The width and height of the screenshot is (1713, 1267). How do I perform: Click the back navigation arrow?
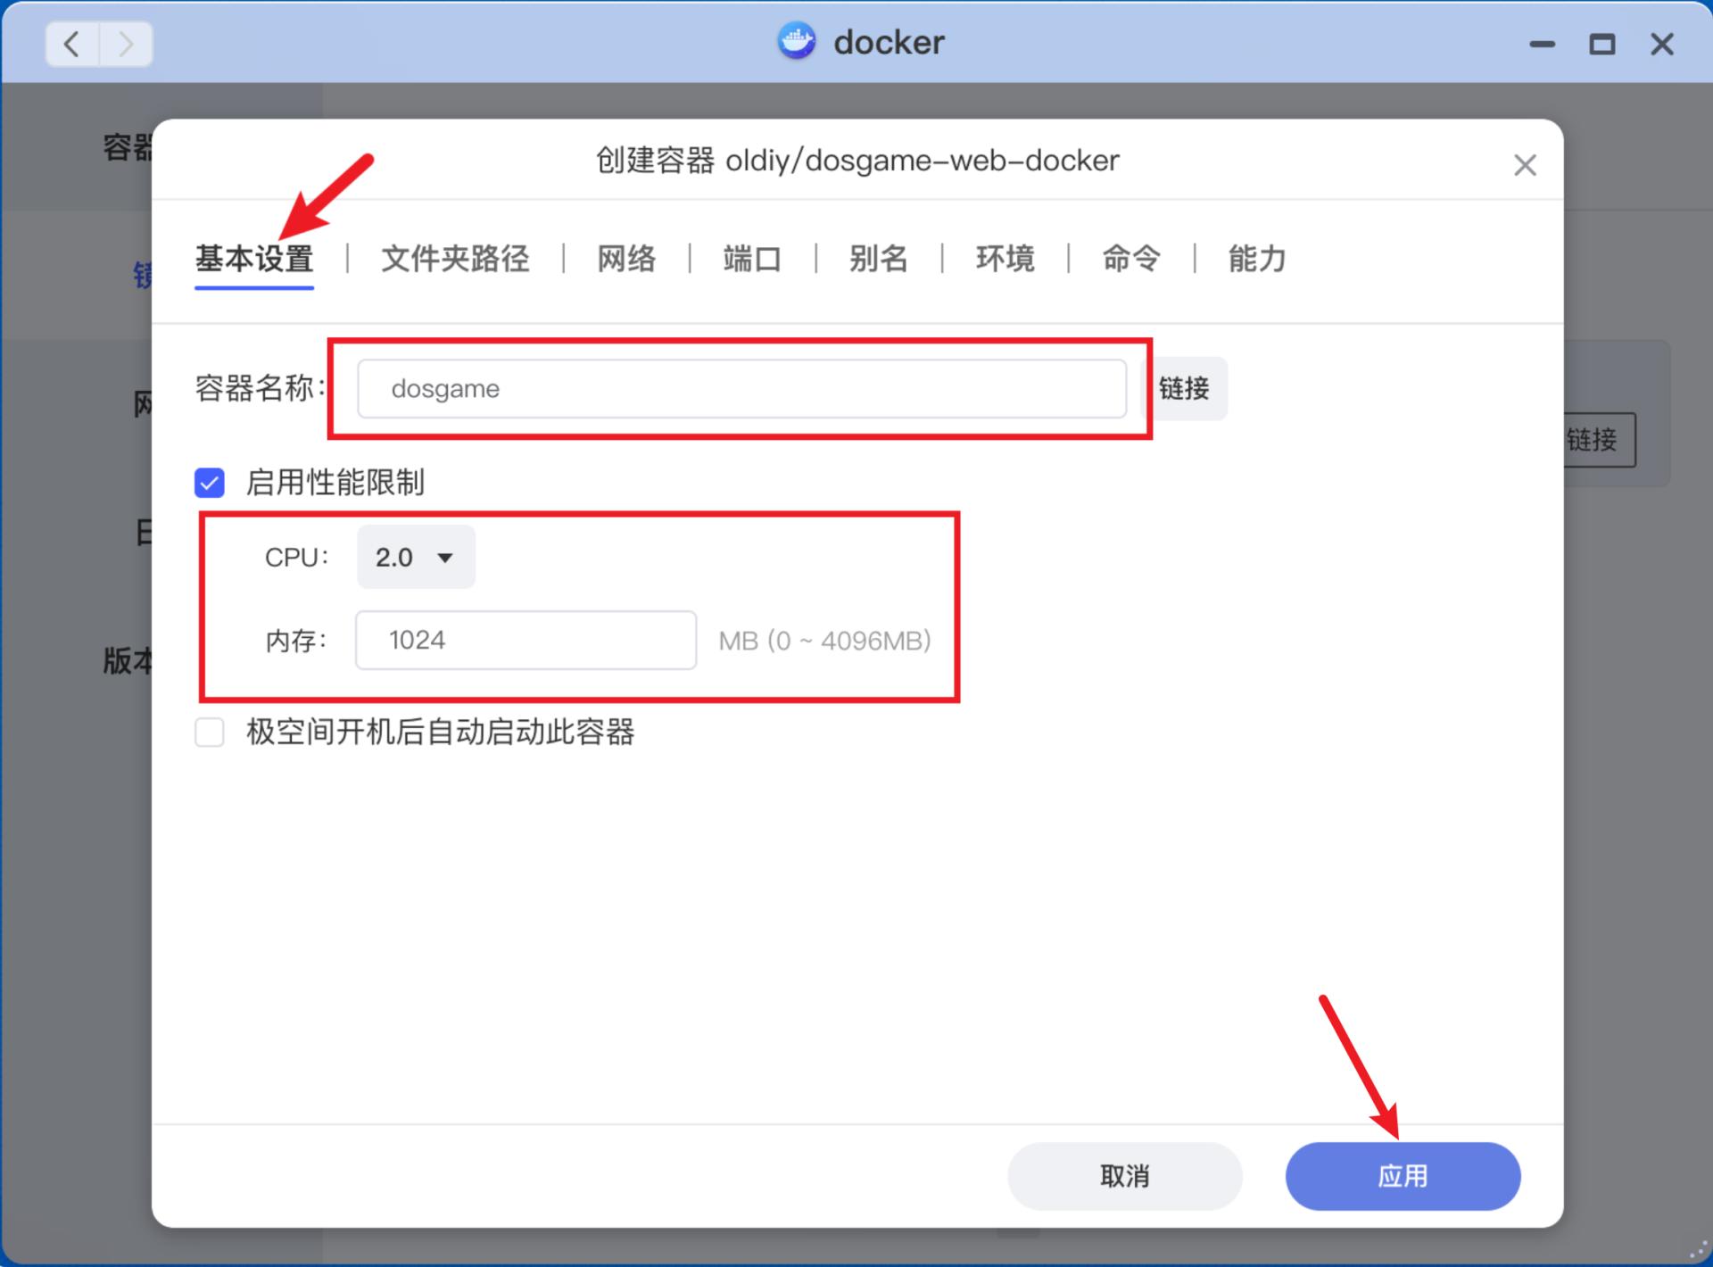71,44
